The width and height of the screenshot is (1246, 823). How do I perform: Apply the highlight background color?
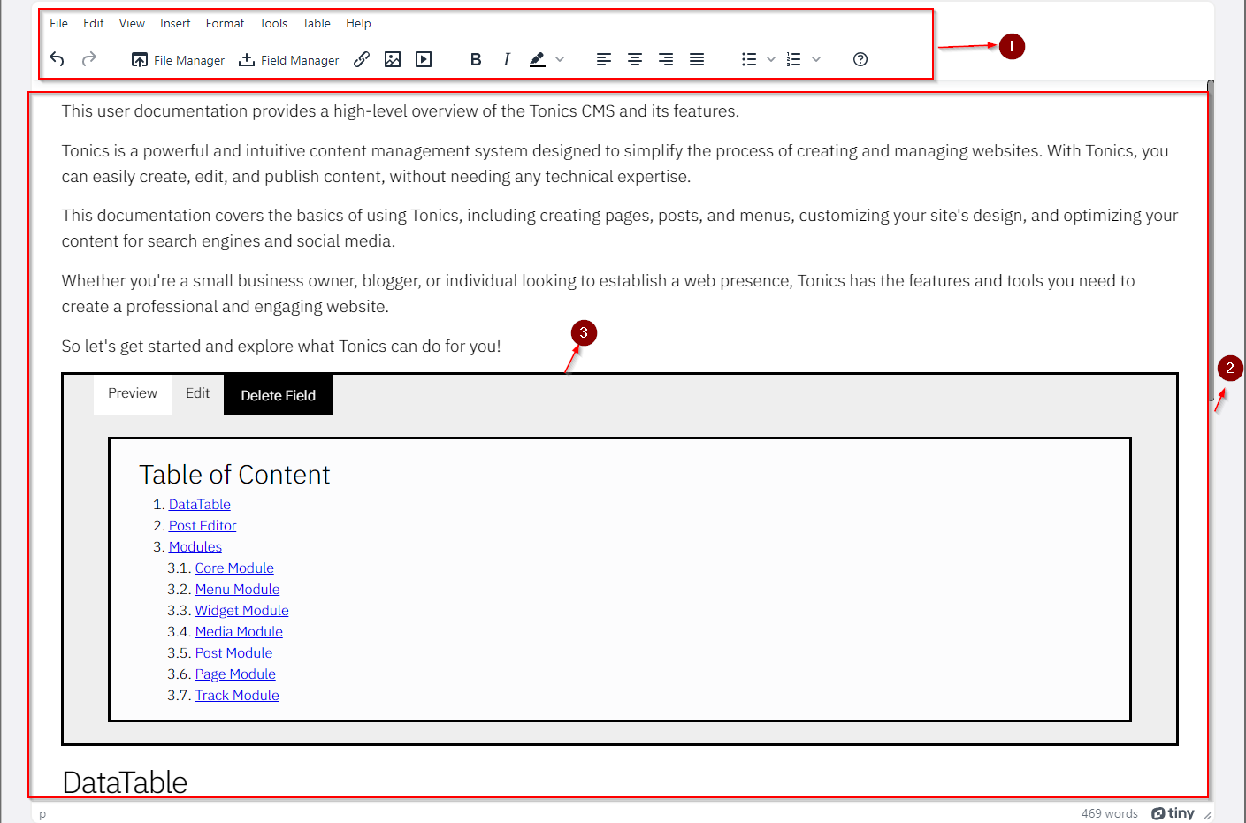[x=537, y=59]
